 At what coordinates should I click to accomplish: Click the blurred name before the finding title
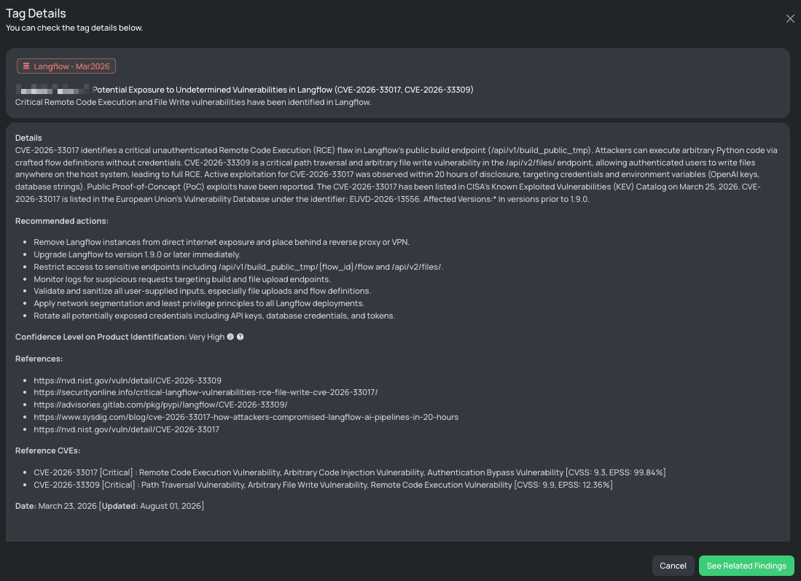point(52,90)
